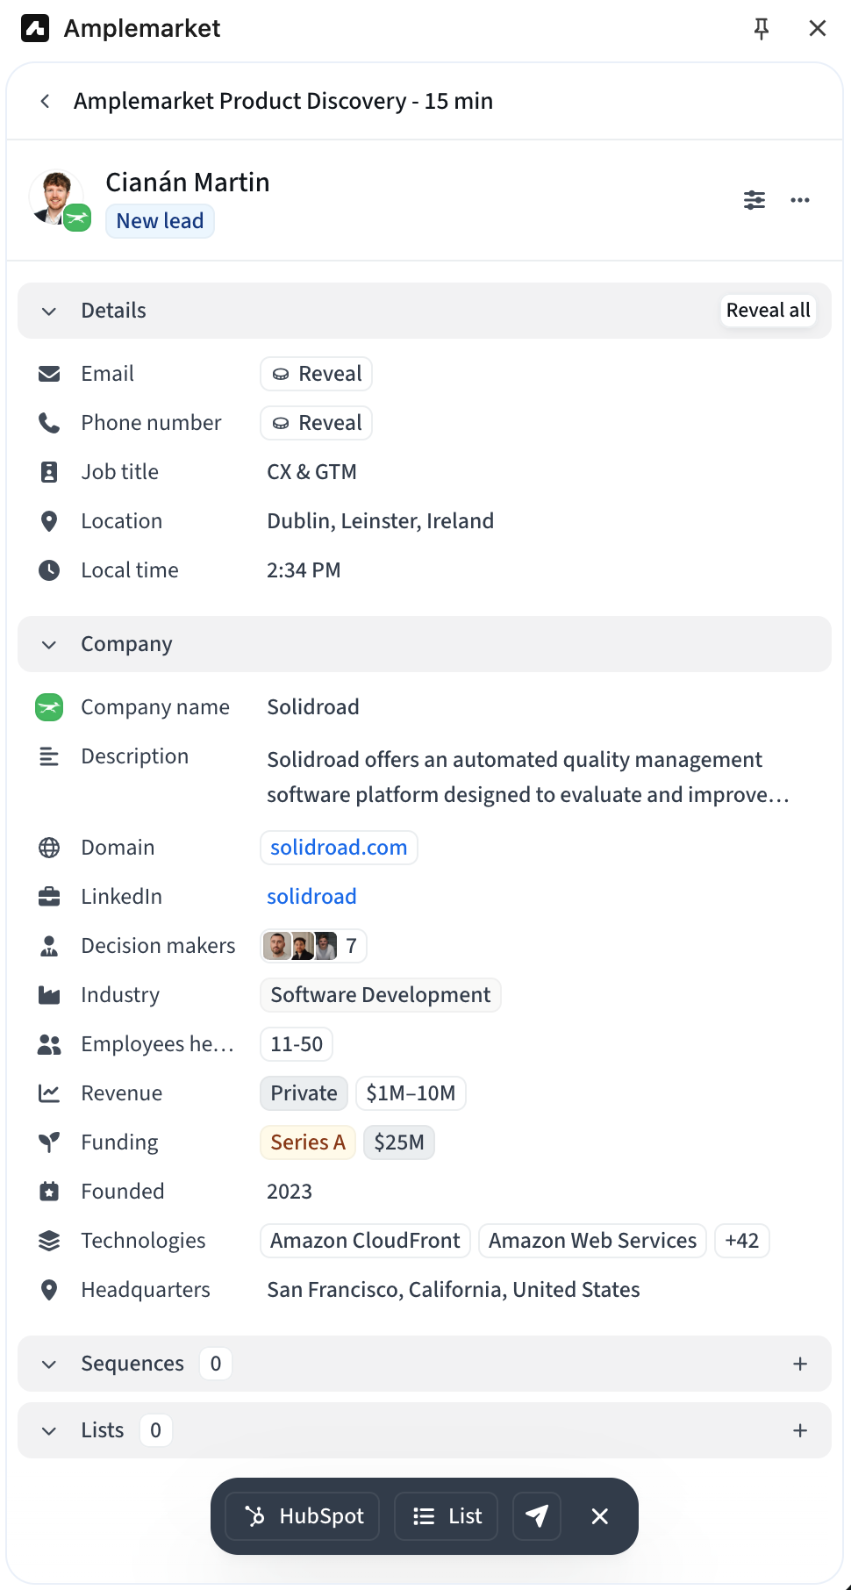Screen dimensions: 851x1590
Task: Open the field settings sliders icon
Action: pos(754,200)
